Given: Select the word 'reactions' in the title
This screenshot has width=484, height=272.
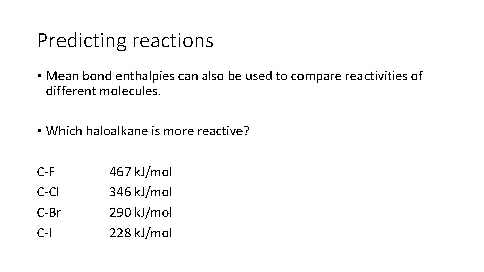Looking at the screenshot, I should (173, 41).
